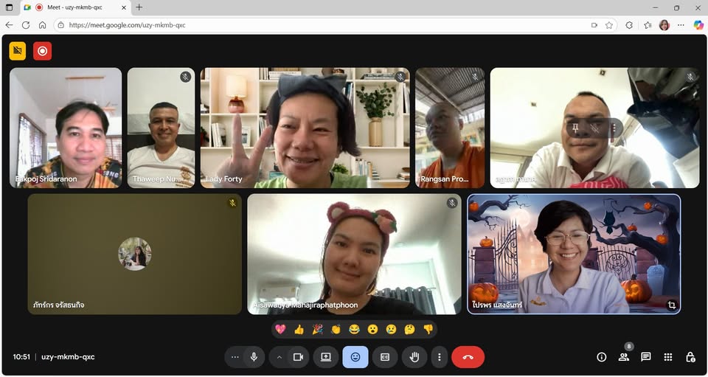708x377 pixels.
Task: Show the participants list panel
Action: coord(624,357)
